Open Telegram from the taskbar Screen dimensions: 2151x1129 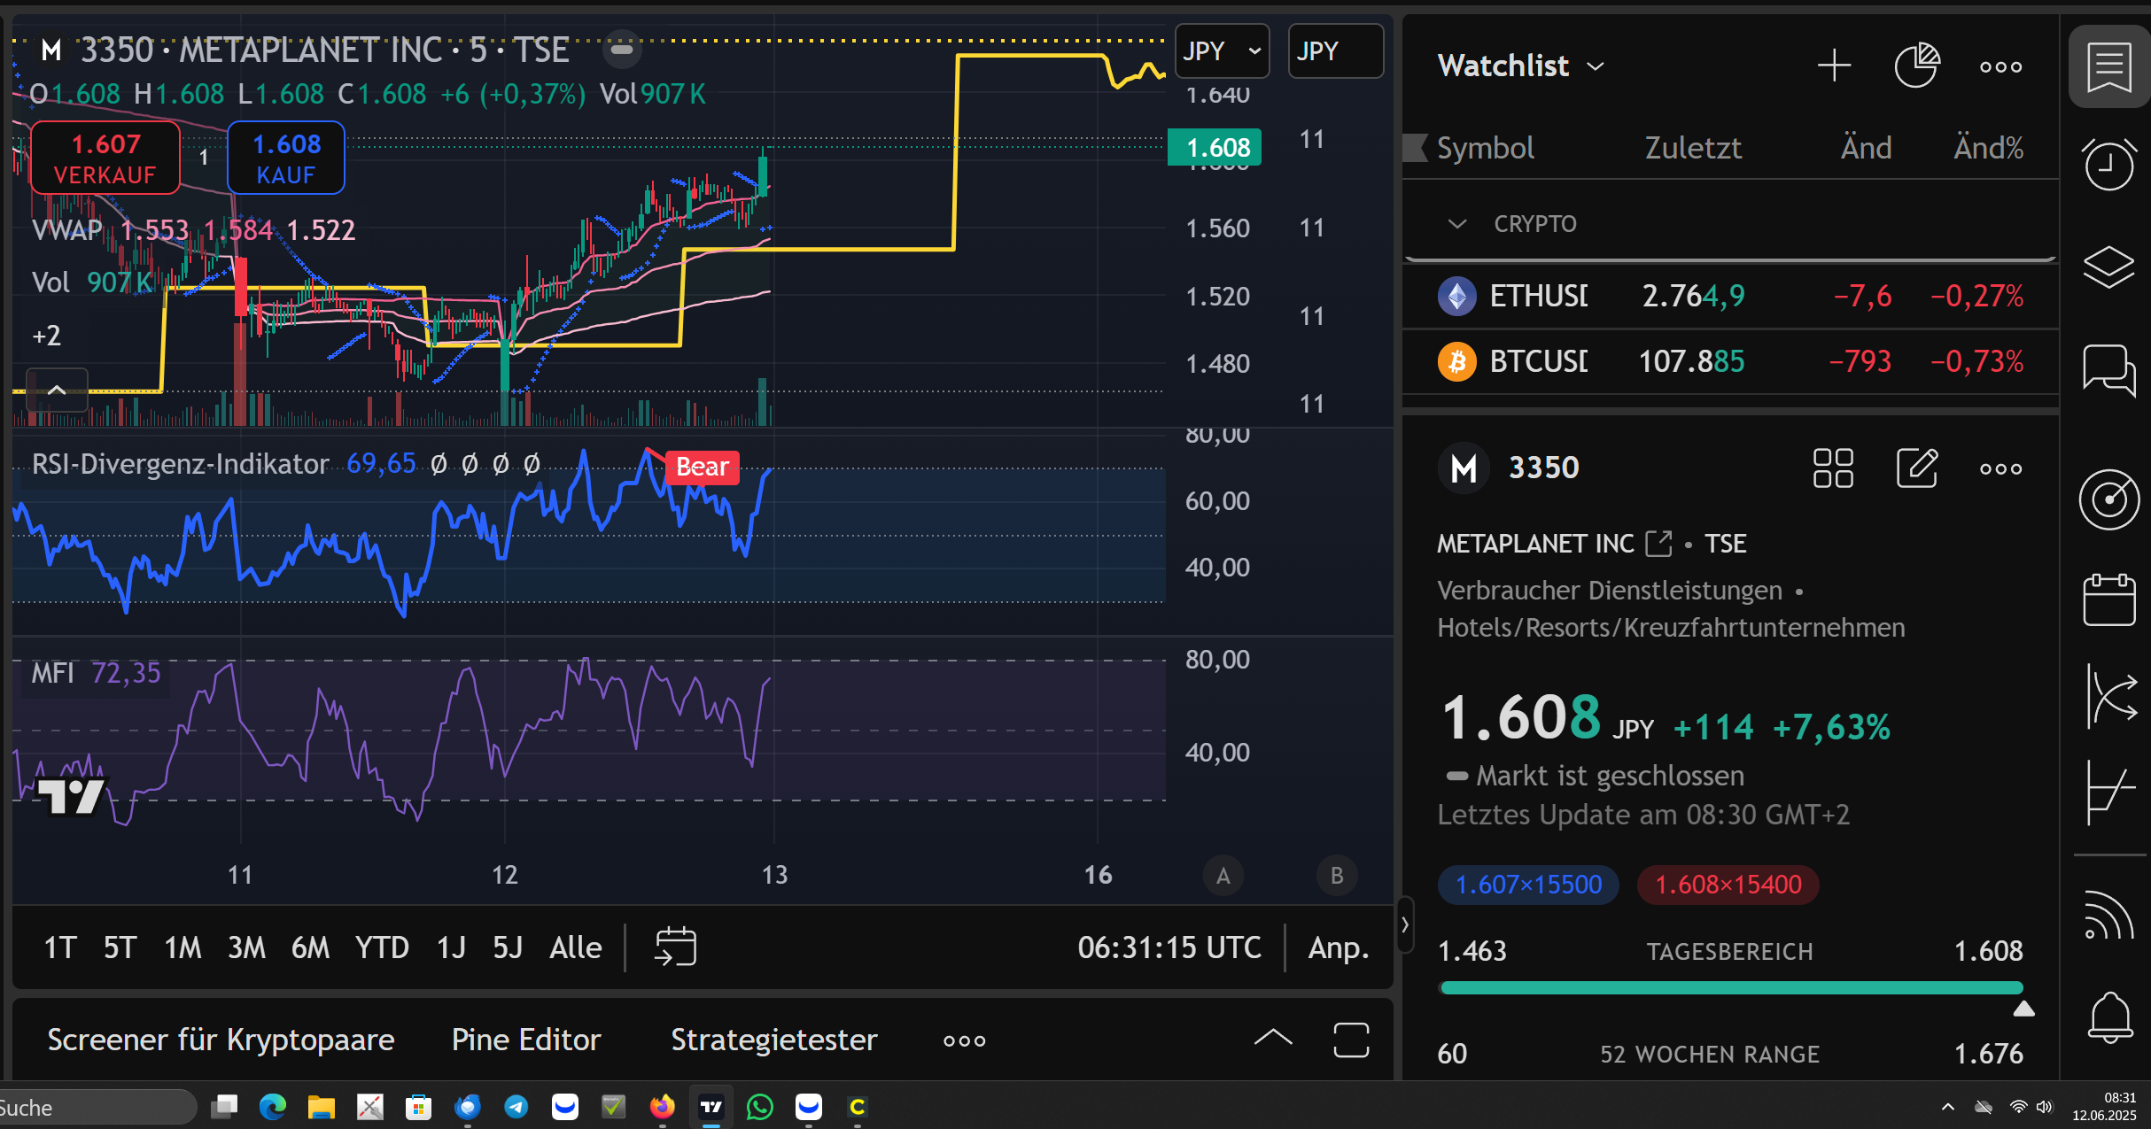point(516,1106)
